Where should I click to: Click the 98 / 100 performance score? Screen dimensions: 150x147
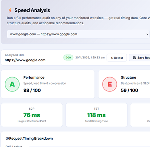pyautogui.click(x=32, y=90)
